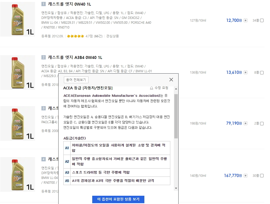Click PORSCHE A40 spec in first product
This screenshot has width=270, height=204.
(x=141, y=22)
